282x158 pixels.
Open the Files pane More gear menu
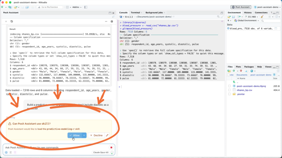click(252, 71)
